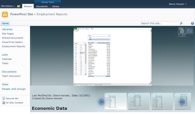Screen dimensions: 195x114
Task: Show next thumbnails with the right arrow
Action: click(183, 102)
